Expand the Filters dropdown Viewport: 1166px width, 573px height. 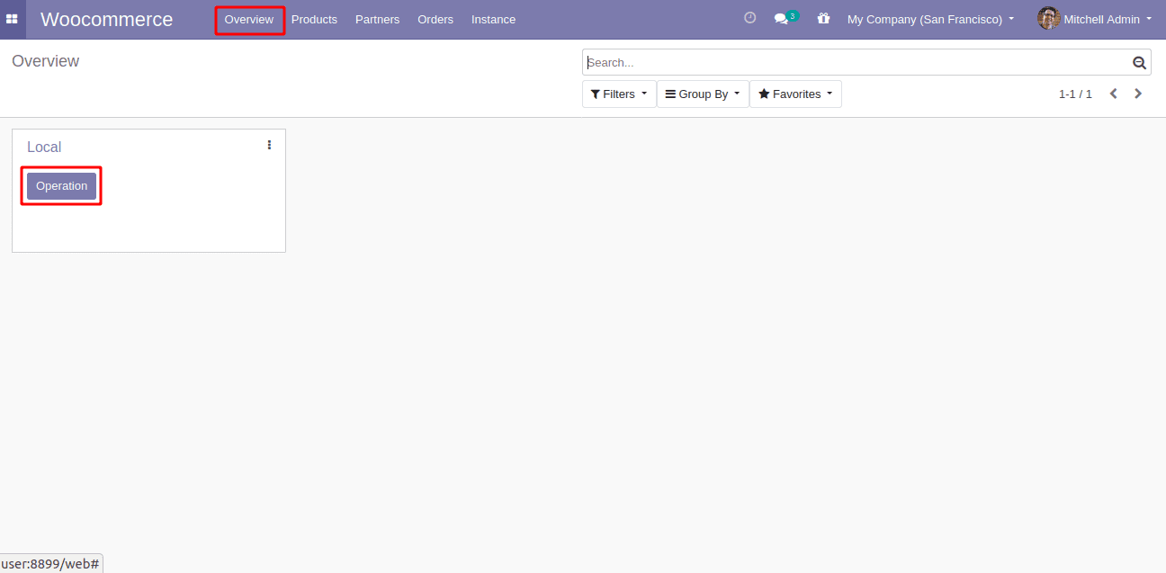[x=619, y=94]
